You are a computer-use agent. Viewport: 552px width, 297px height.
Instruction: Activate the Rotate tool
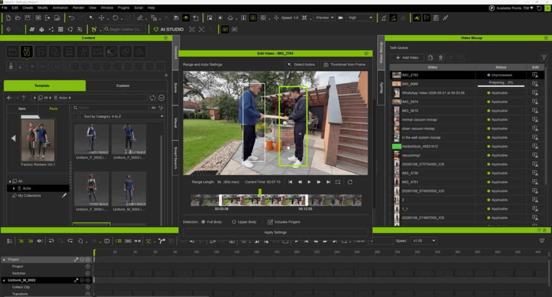click(x=115, y=18)
